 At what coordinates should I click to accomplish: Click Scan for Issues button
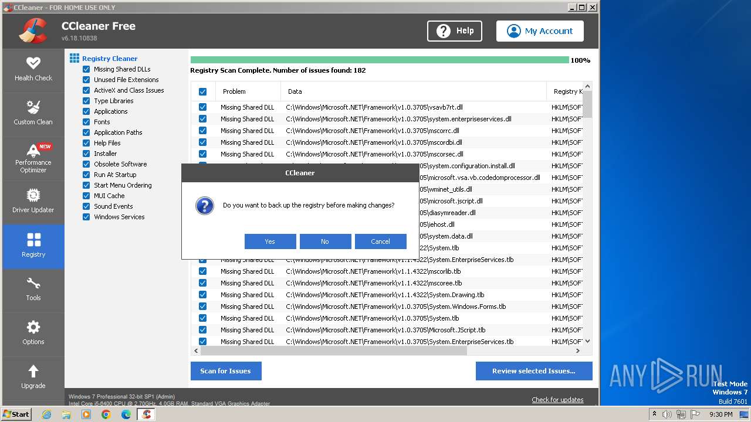pyautogui.click(x=226, y=371)
